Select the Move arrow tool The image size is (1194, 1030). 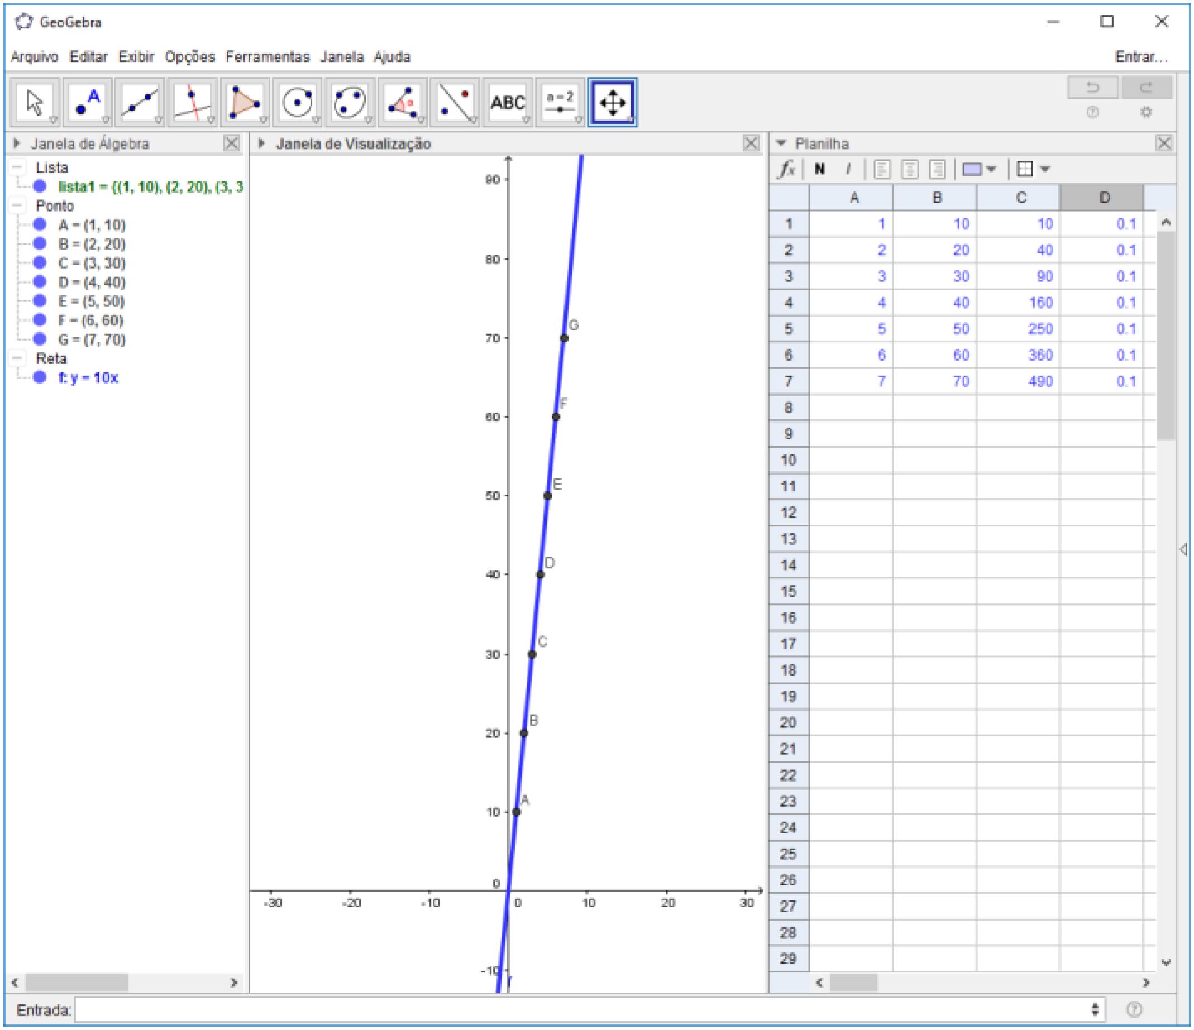pyautogui.click(x=35, y=103)
